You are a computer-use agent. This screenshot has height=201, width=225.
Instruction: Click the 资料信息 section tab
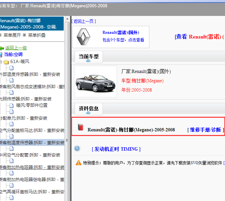(x=89, y=109)
